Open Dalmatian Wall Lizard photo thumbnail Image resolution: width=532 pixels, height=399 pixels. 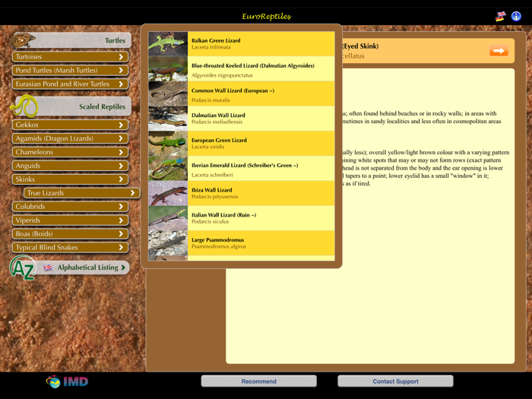point(168,119)
